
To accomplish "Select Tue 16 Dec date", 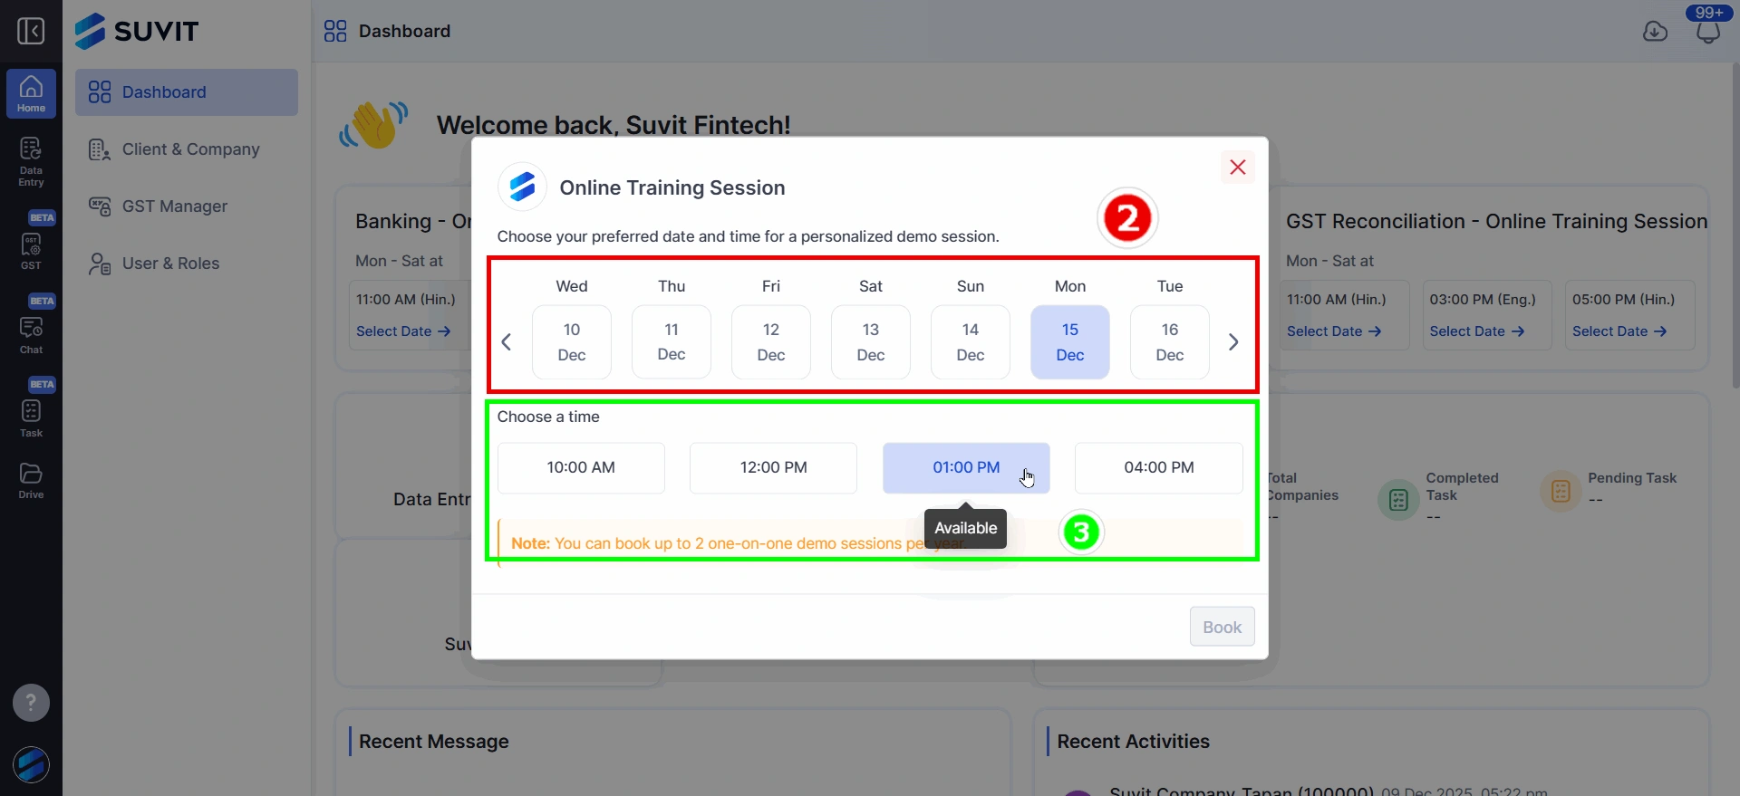I will coord(1169,342).
